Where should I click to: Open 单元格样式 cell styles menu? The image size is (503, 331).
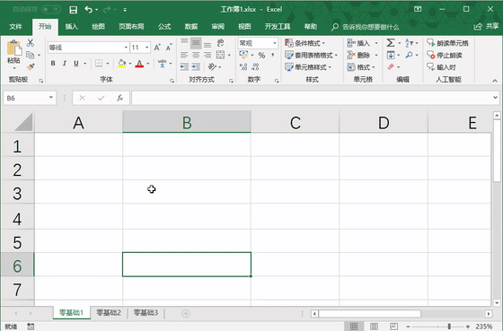click(308, 67)
